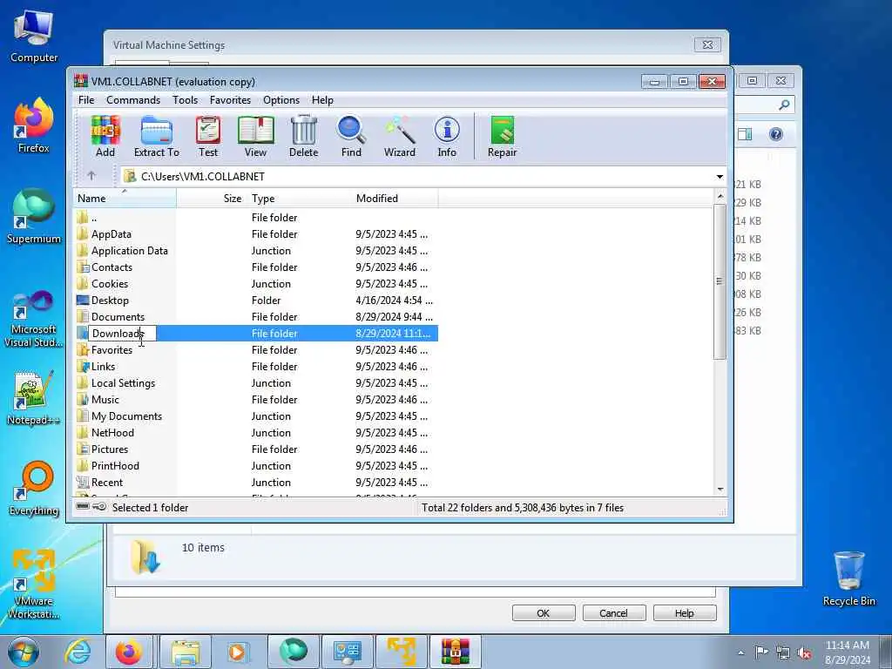The width and height of the screenshot is (892, 669).
Task: Click the muted volume tray icon
Action: (804, 653)
